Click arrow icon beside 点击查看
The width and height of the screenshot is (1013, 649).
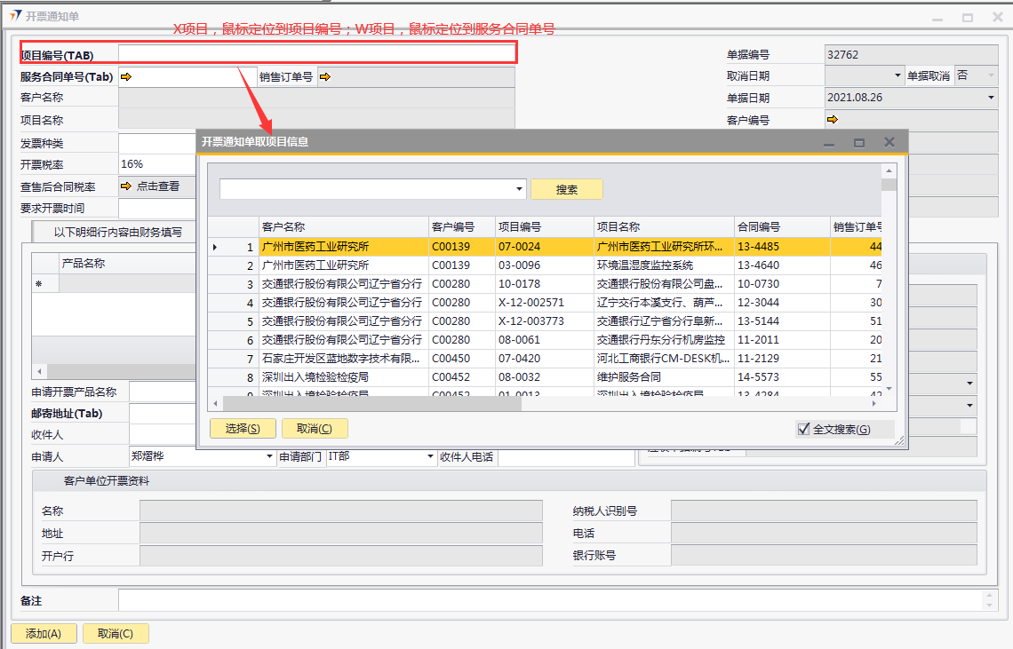[x=126, y=186]
